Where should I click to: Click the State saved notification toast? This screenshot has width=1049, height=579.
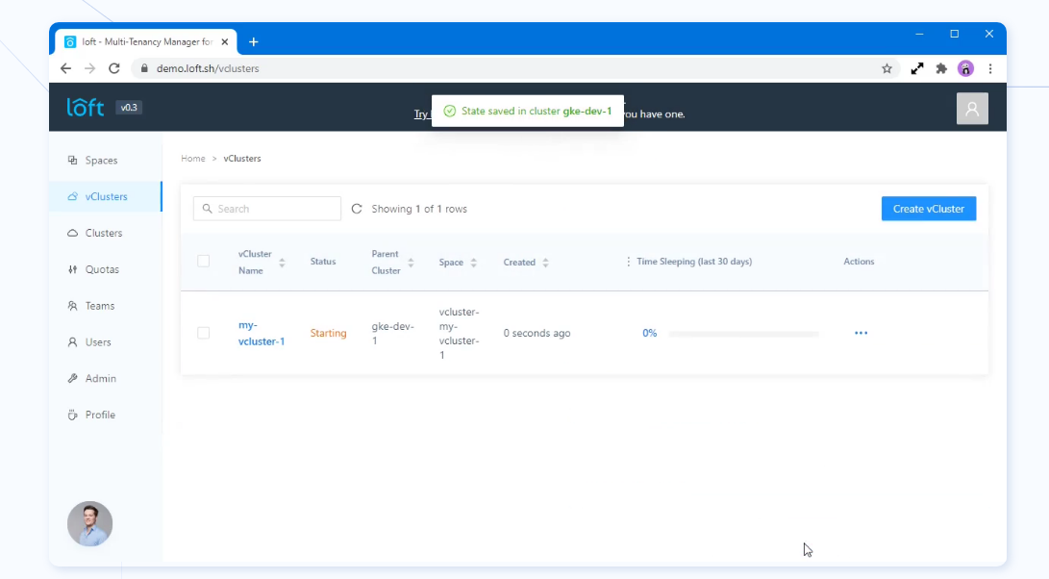pos(528,112)
